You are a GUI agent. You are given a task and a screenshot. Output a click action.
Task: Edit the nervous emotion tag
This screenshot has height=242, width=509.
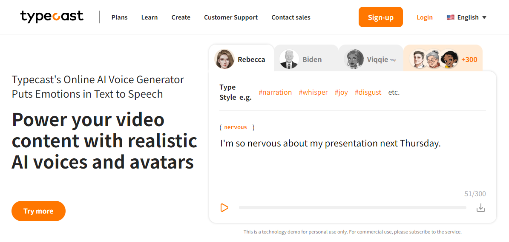point(236,127)
